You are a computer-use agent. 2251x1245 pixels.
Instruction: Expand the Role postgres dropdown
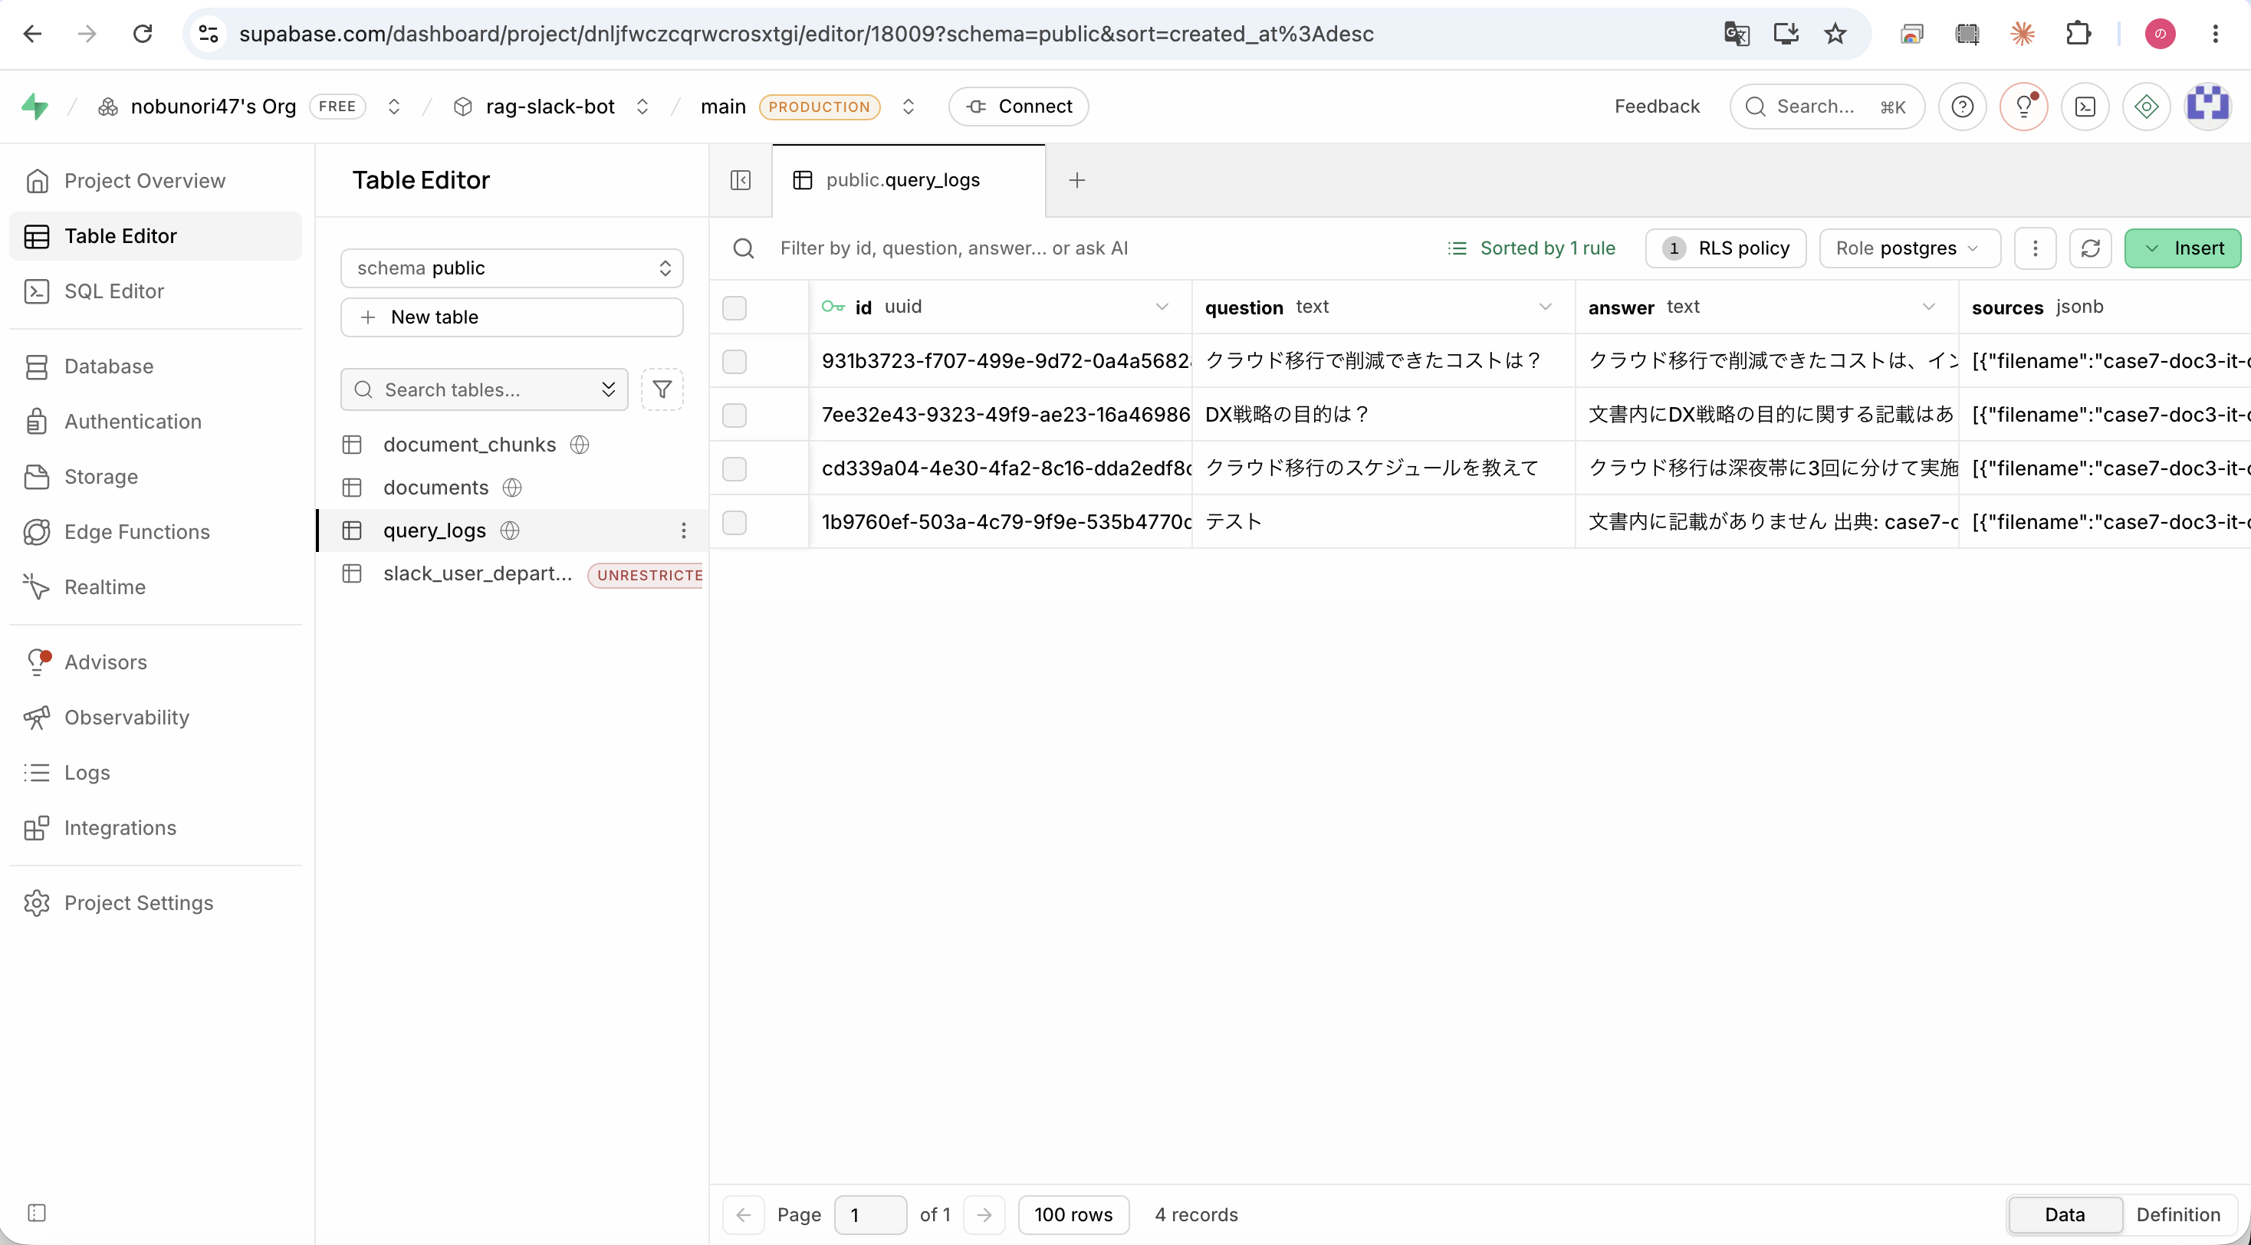1910,248
